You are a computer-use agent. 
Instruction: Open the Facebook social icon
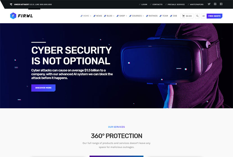click(x=221, y=4)
